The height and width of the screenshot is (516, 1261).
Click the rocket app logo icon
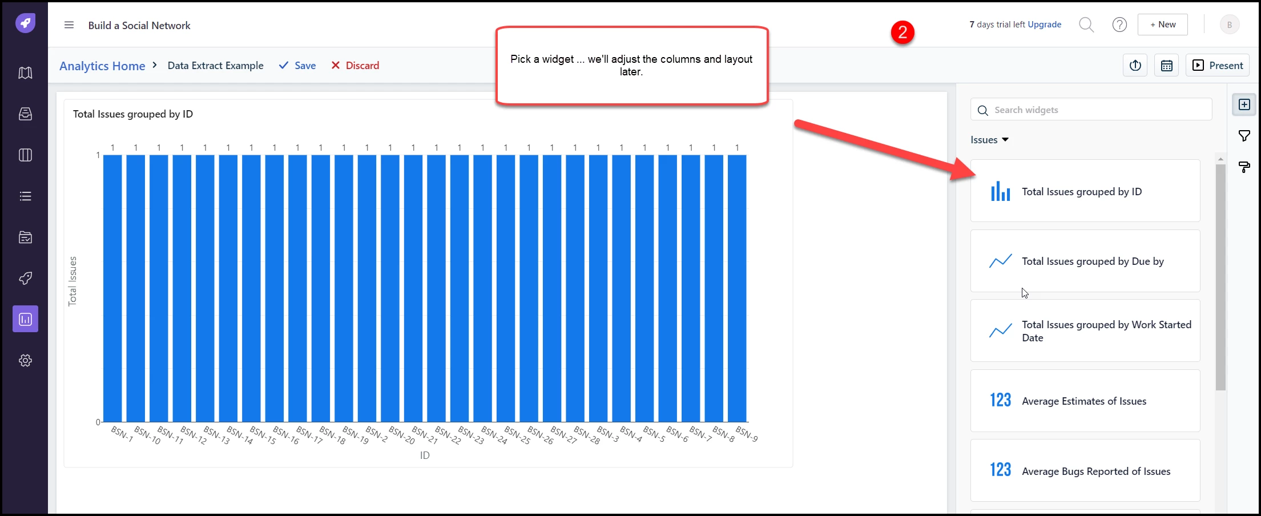coord(25,23)
